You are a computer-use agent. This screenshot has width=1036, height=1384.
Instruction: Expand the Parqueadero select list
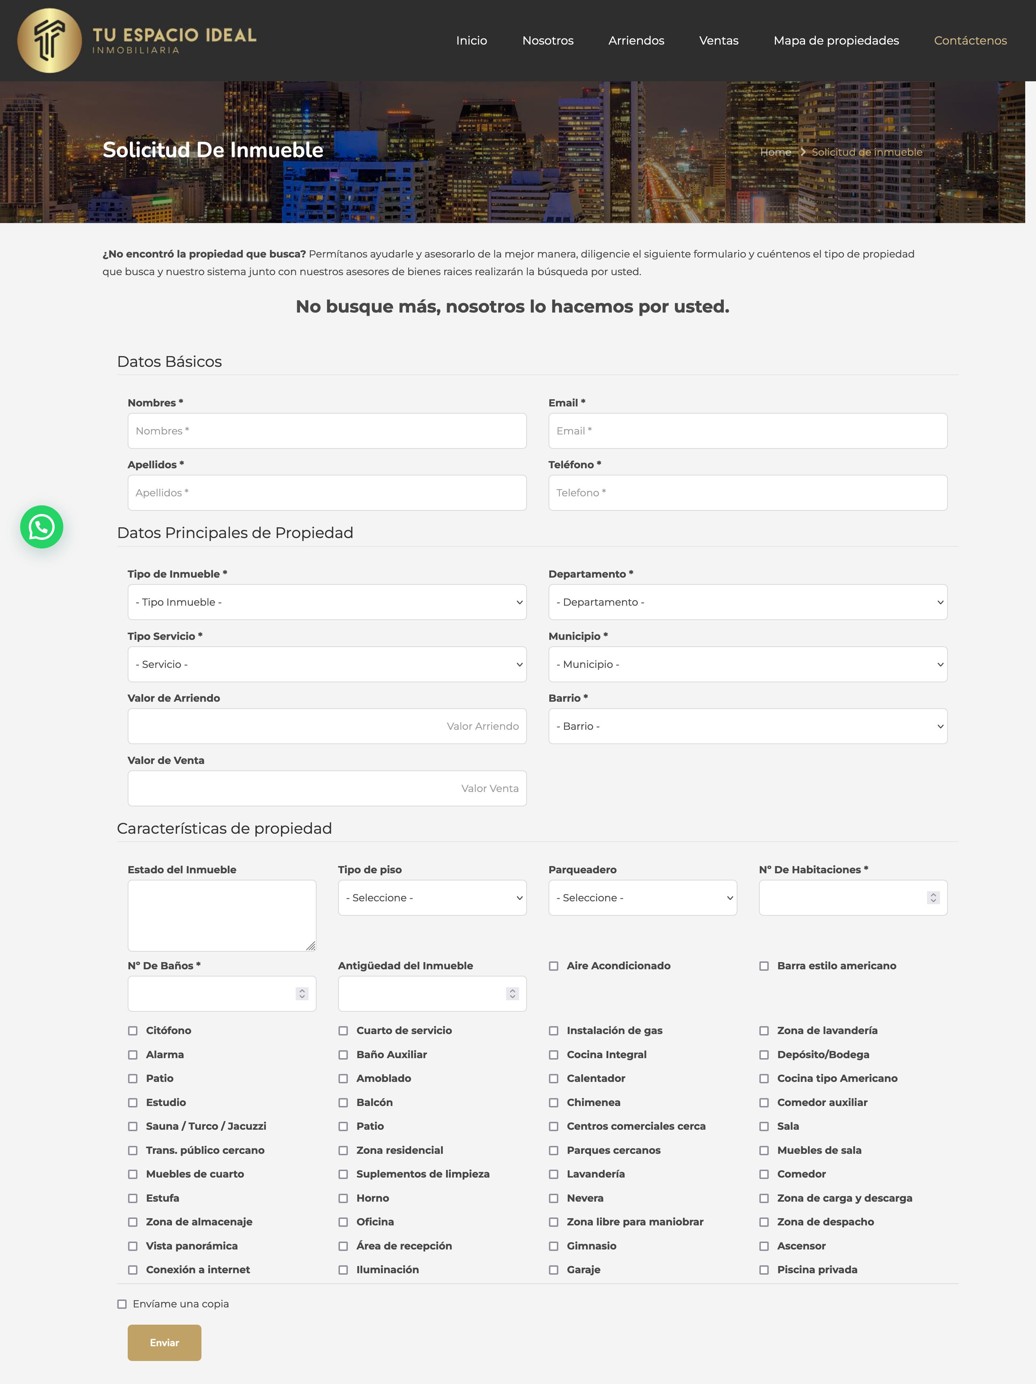click(642, 898)
